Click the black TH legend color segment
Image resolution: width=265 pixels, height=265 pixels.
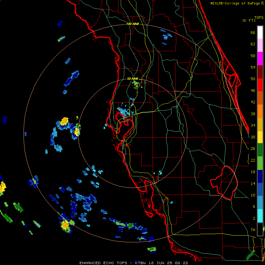click(x=260, y=229)
